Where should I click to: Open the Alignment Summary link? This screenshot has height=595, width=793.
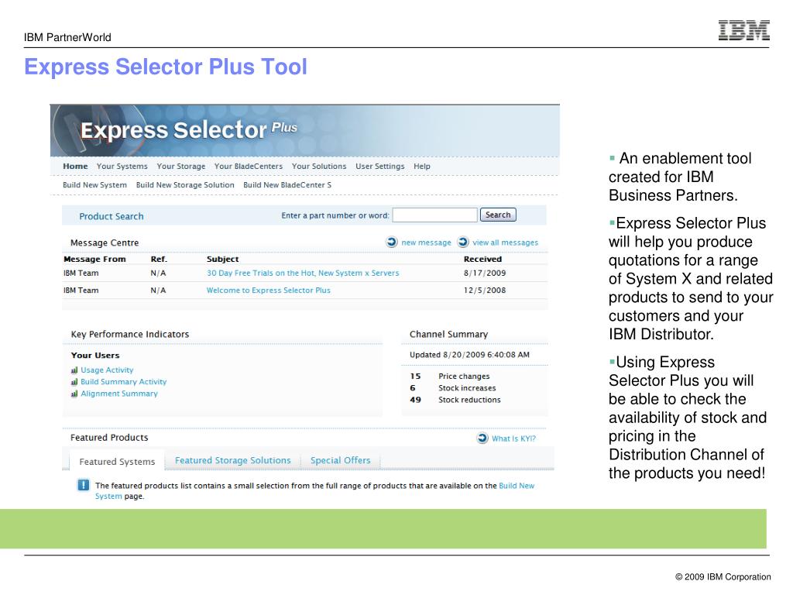(x=119, y=394)
